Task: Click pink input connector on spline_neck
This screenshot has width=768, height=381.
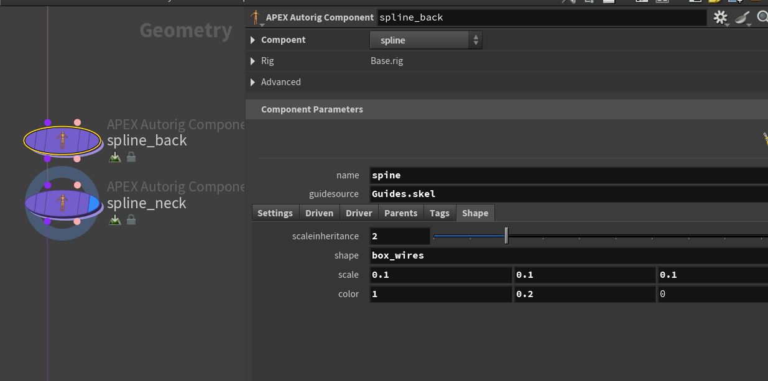Action: (x=77, y=185)
